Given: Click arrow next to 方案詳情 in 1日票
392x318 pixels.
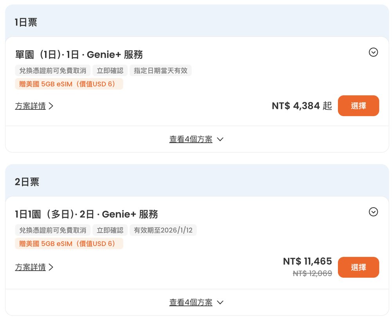Looking at the screenshot, I should coord(51,106).
